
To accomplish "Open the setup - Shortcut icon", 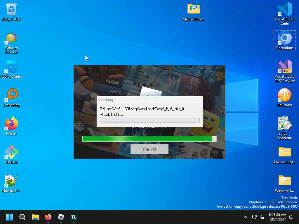I will (x=284, y=128).
